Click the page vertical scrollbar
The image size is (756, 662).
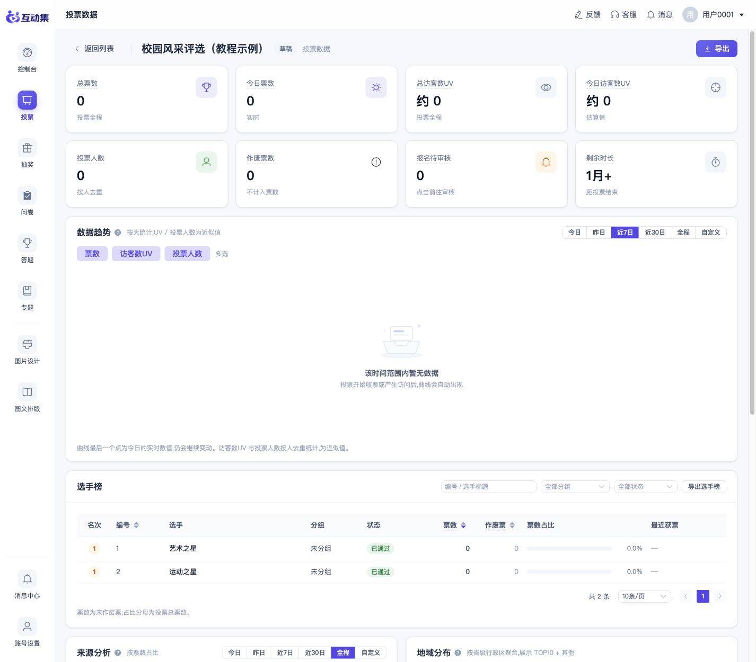tap(752, 222)
